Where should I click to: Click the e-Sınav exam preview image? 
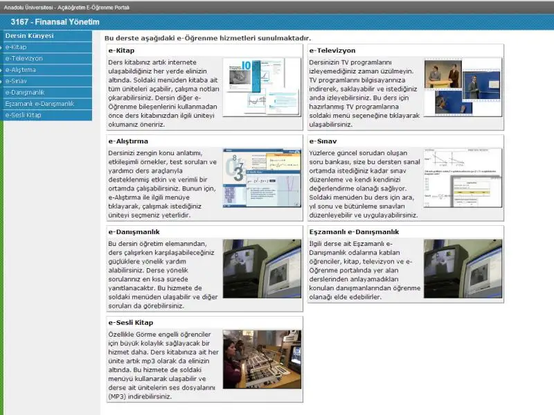463,177
